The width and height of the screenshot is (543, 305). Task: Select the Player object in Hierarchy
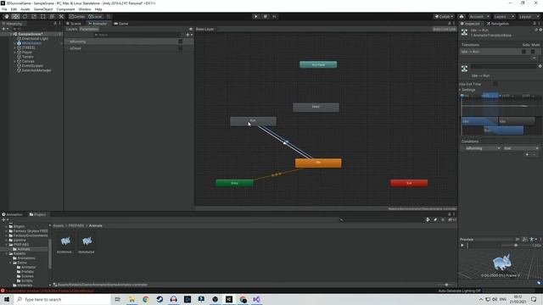27,53
